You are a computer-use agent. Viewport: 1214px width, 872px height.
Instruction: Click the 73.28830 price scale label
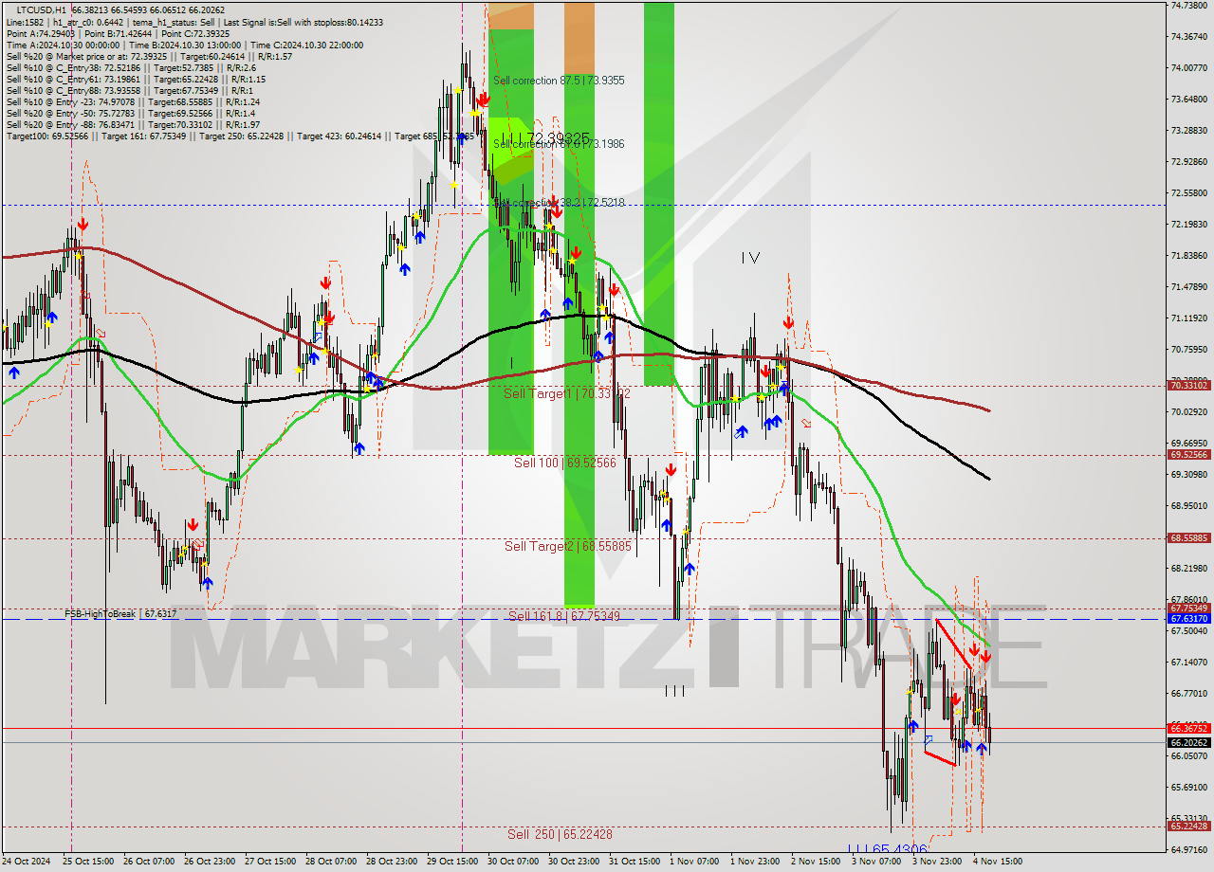point(1189,130)
